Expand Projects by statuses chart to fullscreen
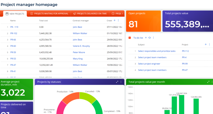Screen dimensions: 213x114 point(117,82)
